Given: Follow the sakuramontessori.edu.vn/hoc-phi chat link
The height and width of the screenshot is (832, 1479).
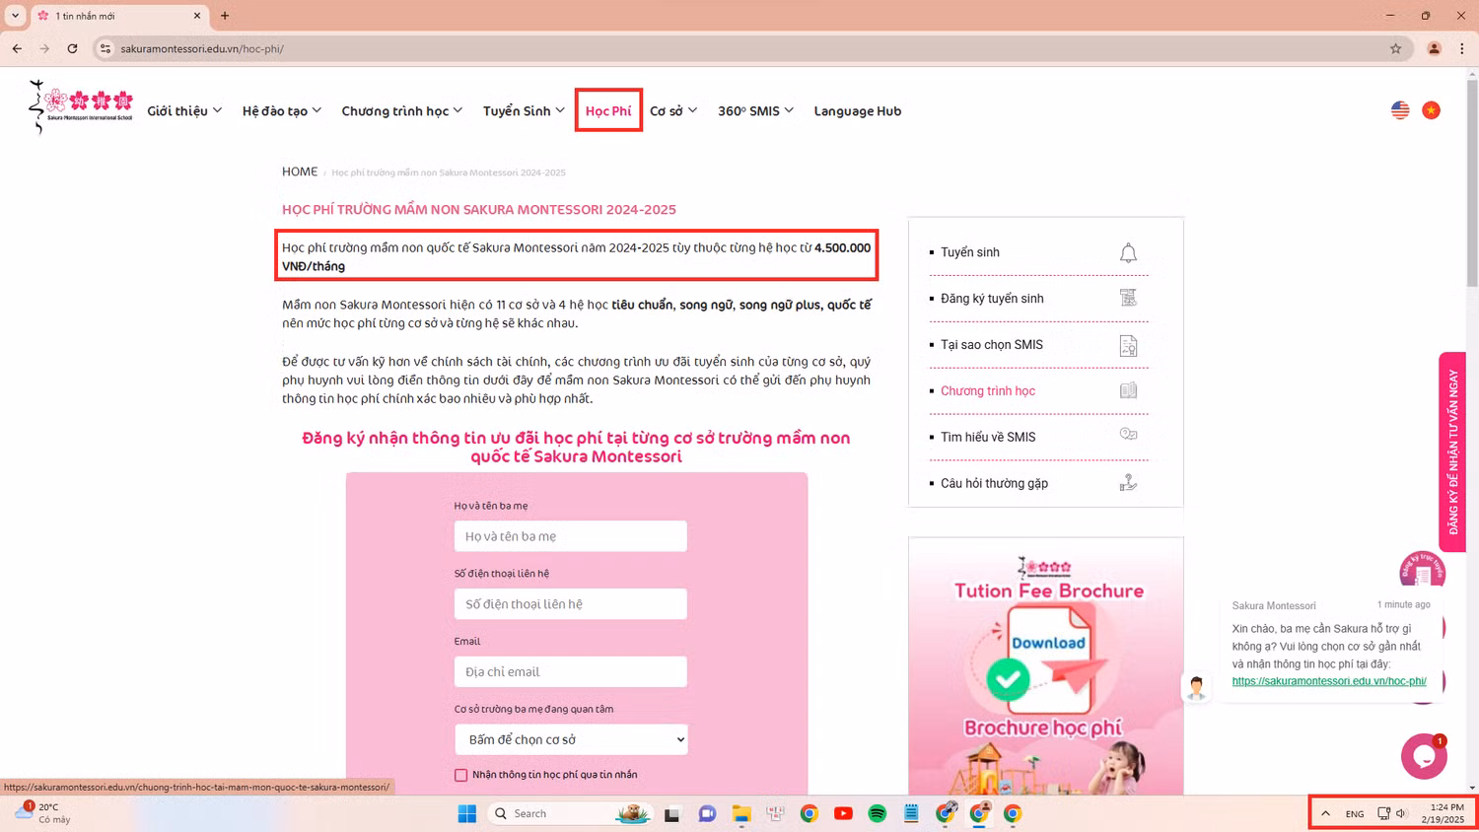Looking at the screenshot, I should click(1329, 681).
